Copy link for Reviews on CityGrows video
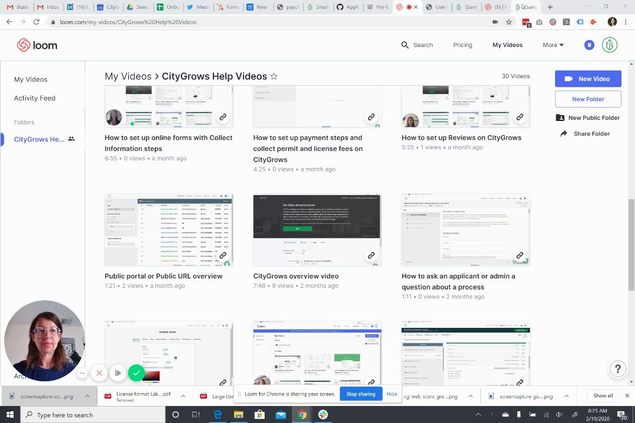The image size is (635, 423). 520,117
